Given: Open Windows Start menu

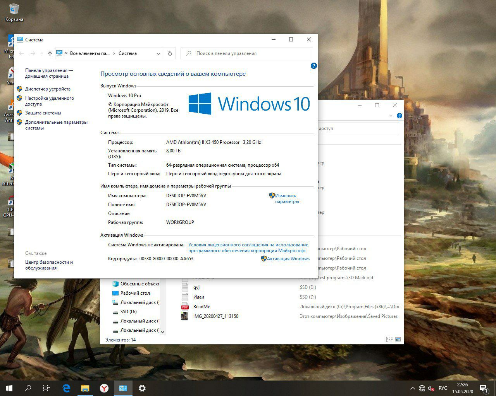Looking at the screenshot, I should tap(9, 388).
